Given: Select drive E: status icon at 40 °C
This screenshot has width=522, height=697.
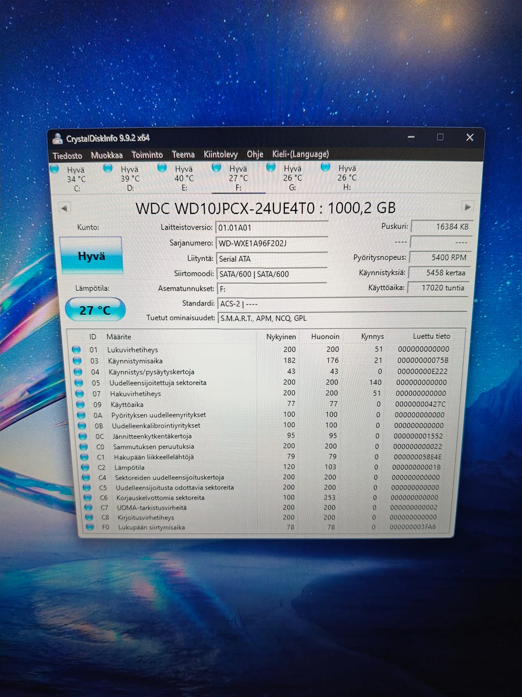Looking at the screenshot, I should (x=162, y=168).
